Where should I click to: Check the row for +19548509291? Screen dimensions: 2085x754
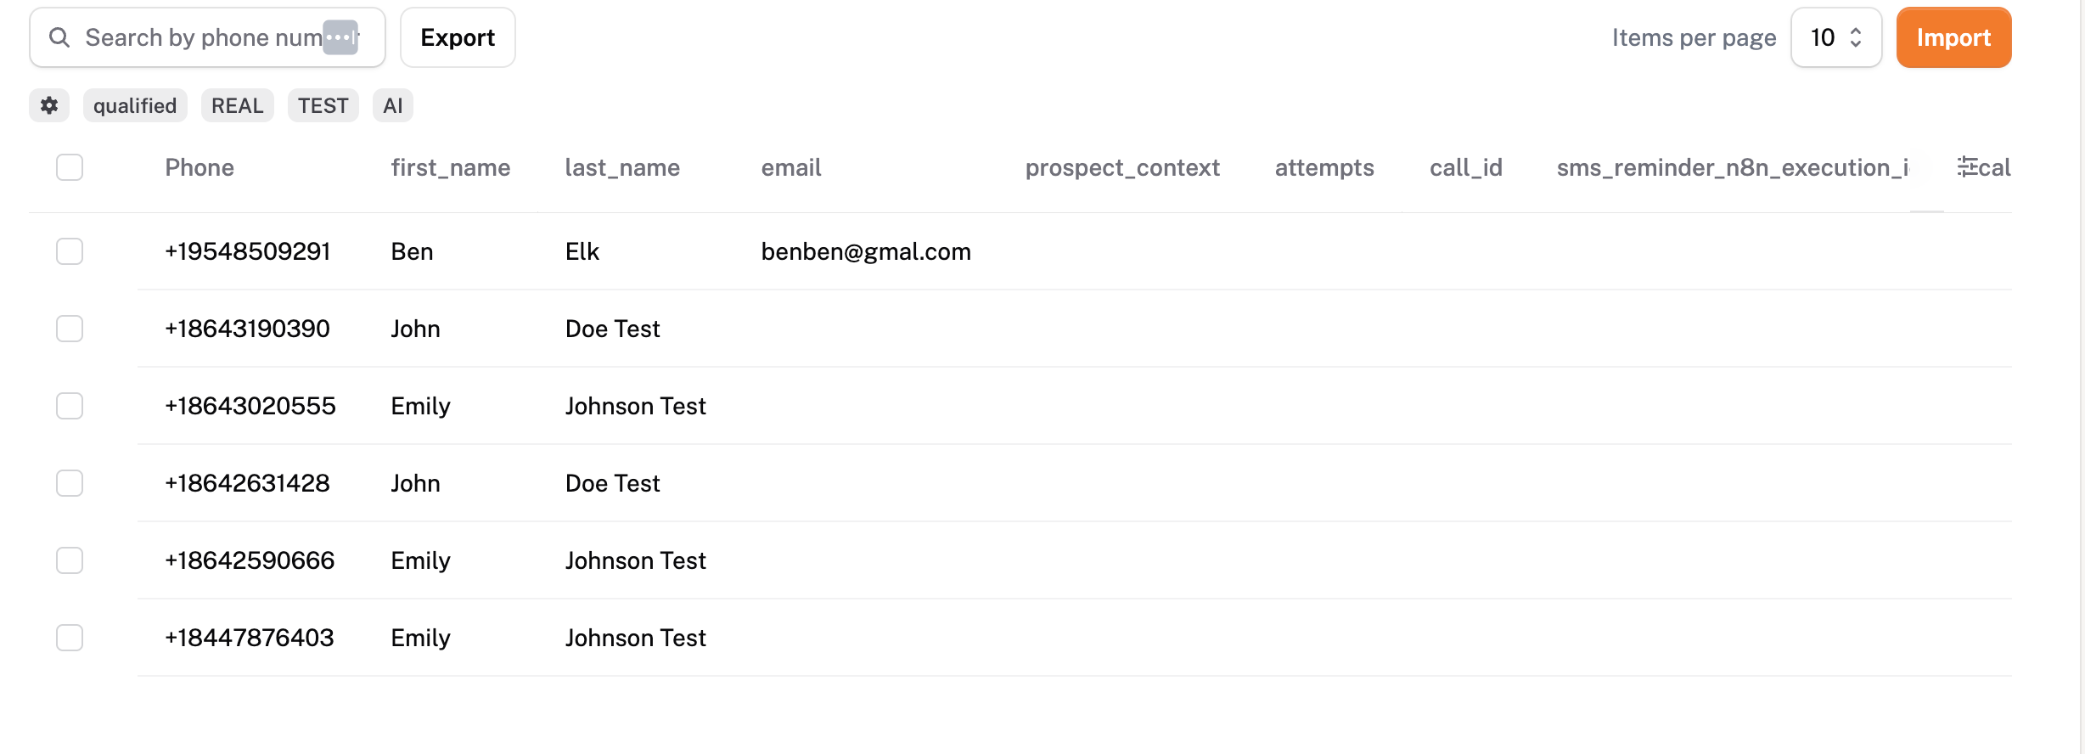click(70, 251)
